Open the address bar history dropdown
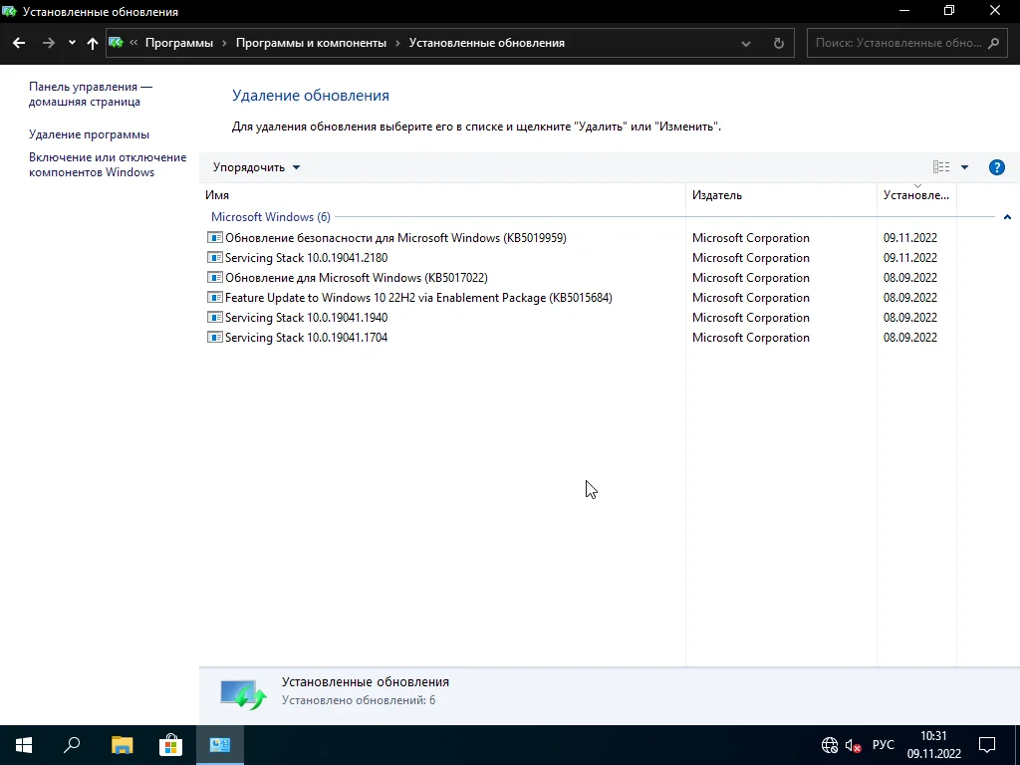This screenshot has width=1020, height=765. click(745, 43)
